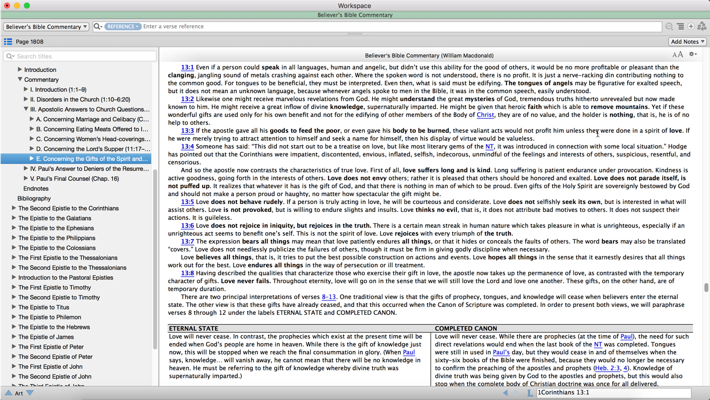Expand the Epistle to the Hebrews node
This screenshot has width=710, height=400.
click(x=14, y=327)
